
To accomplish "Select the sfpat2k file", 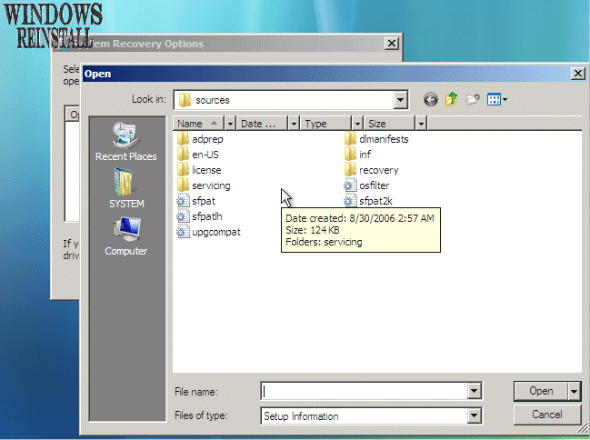I will 375,201.
